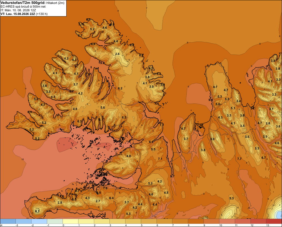
Task: Select the legend swatch between 6 and 7
Action: point(164,221)
